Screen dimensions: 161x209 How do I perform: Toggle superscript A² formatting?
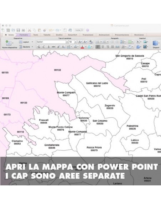click(58, 47)
